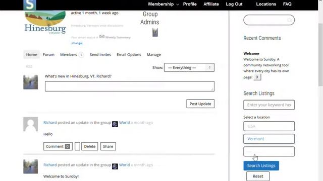Click the Search Listings button
The width and height of the screenshot is (323, 181).
(x=261, y=165)
